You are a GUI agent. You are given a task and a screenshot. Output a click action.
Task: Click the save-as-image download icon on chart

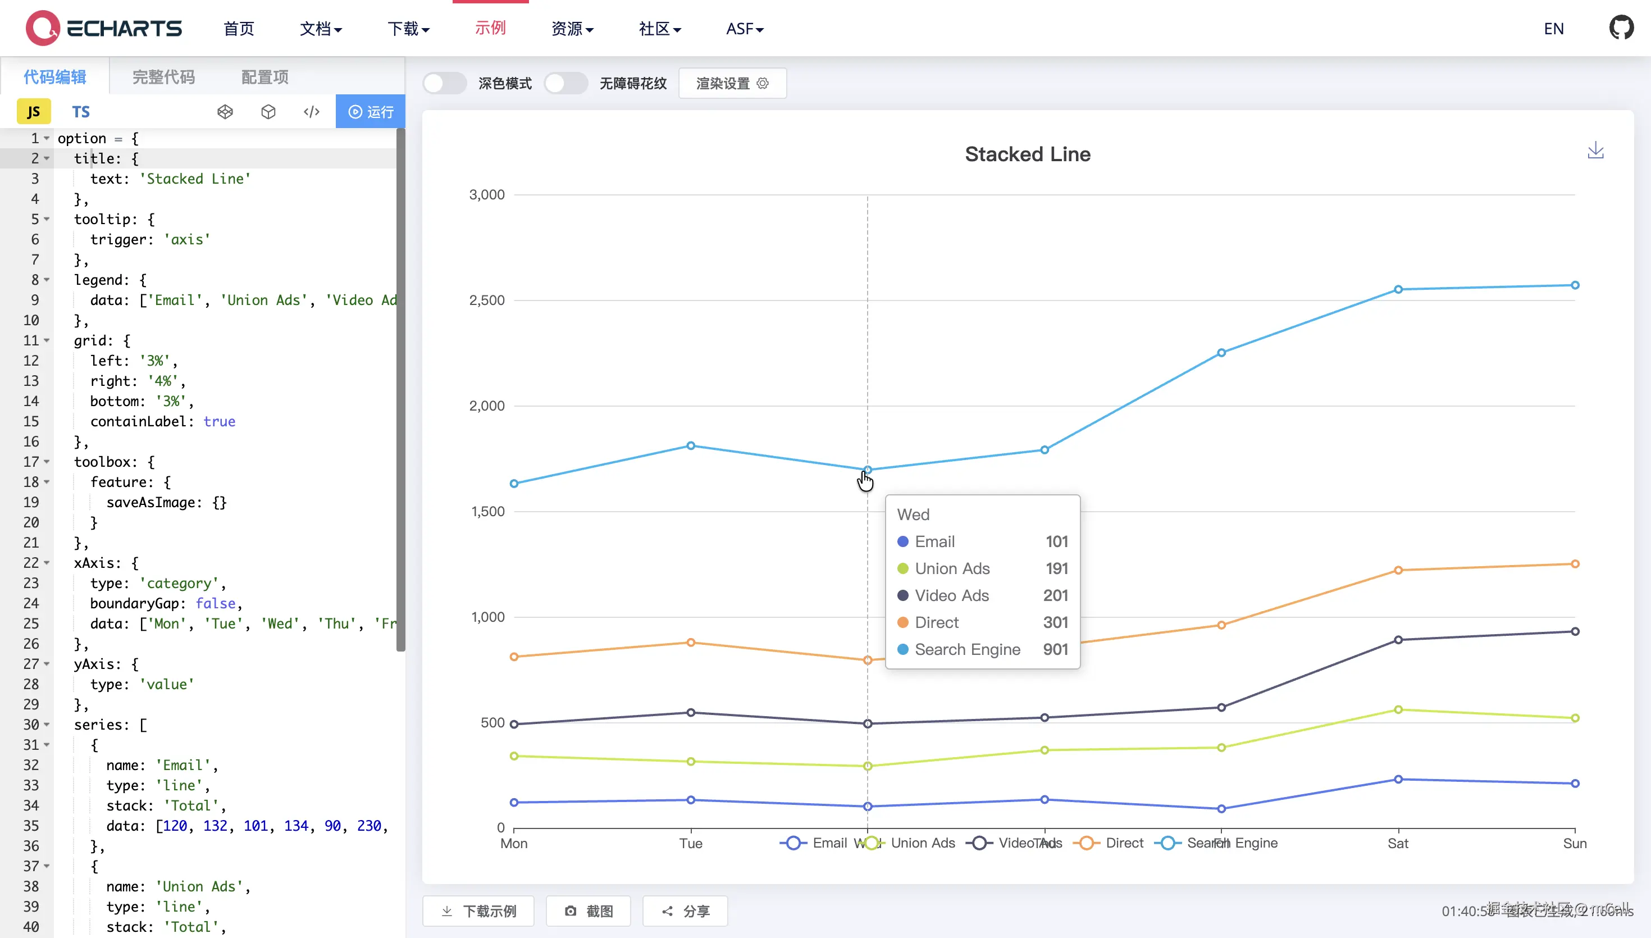1595,151
